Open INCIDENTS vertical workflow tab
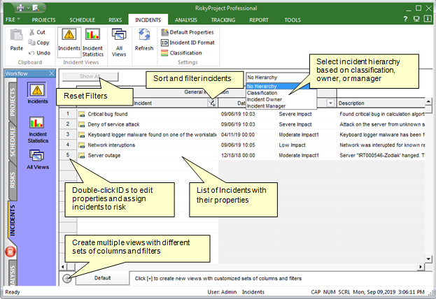The height and width of the screenshot is (299, 436). click(x=13, y=221)
